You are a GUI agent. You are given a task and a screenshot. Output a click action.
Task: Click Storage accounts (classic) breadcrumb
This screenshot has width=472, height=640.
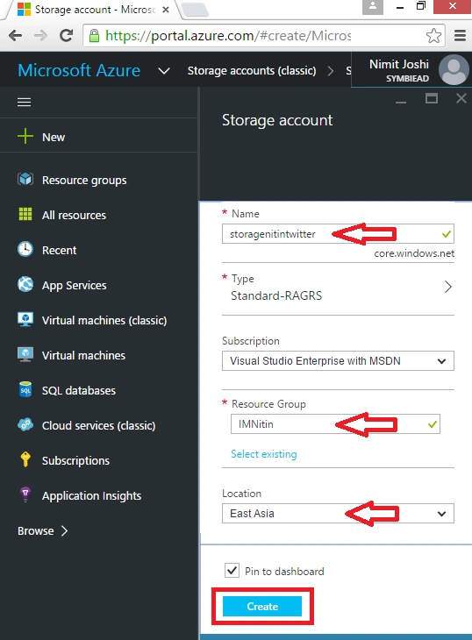[x=252, y=71]
